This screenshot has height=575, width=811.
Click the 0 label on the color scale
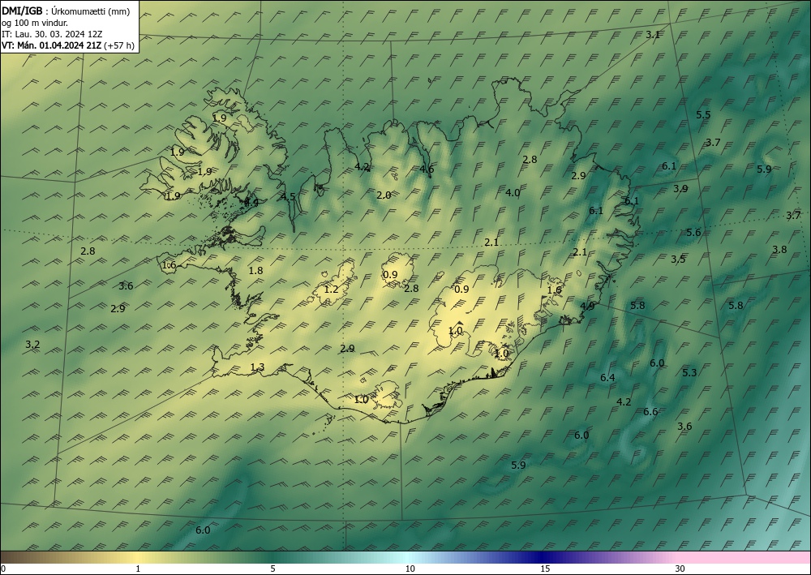pyautogui.click(x=3, y=569)
